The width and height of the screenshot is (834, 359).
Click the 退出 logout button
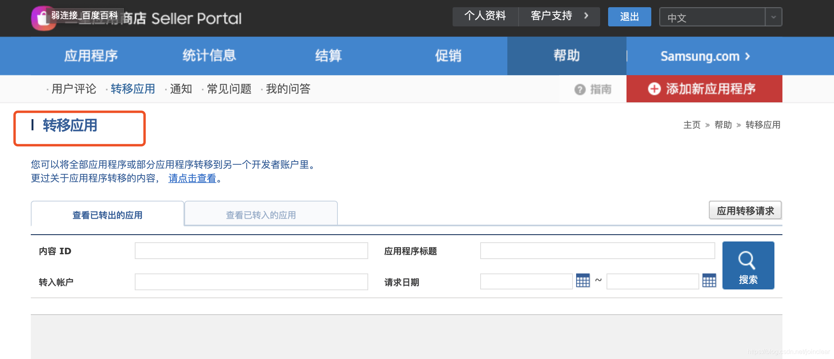click(x=629, y=17)
